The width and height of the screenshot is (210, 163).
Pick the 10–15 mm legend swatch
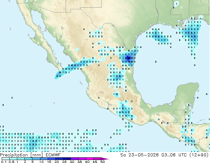pyautogui.click(x=44, y=159)
